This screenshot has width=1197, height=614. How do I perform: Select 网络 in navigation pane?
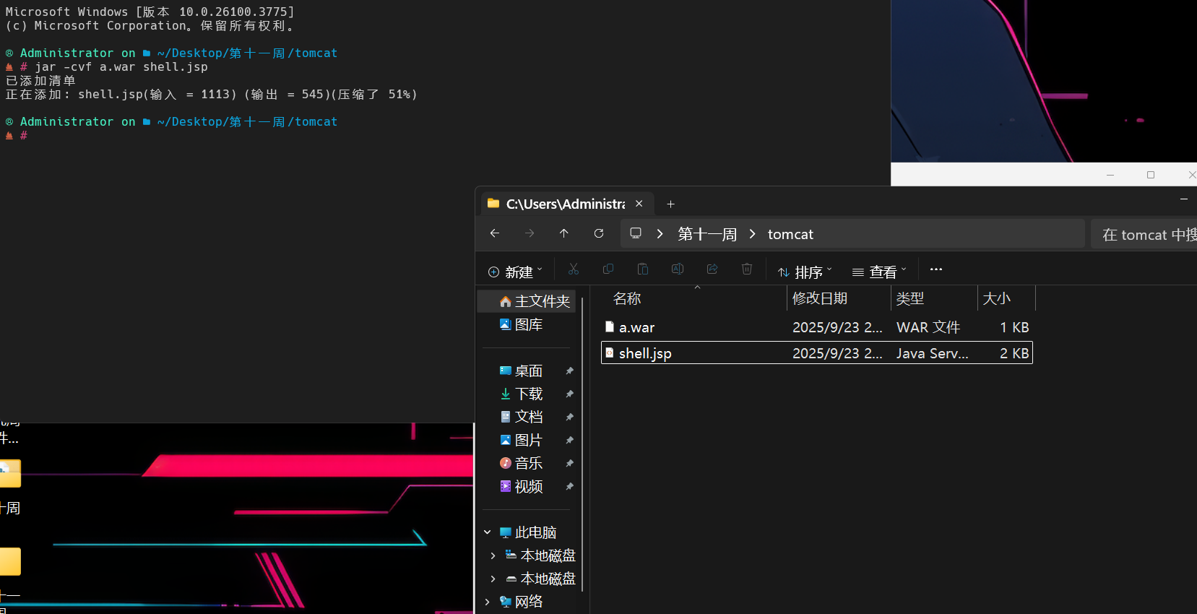(528, 602)
